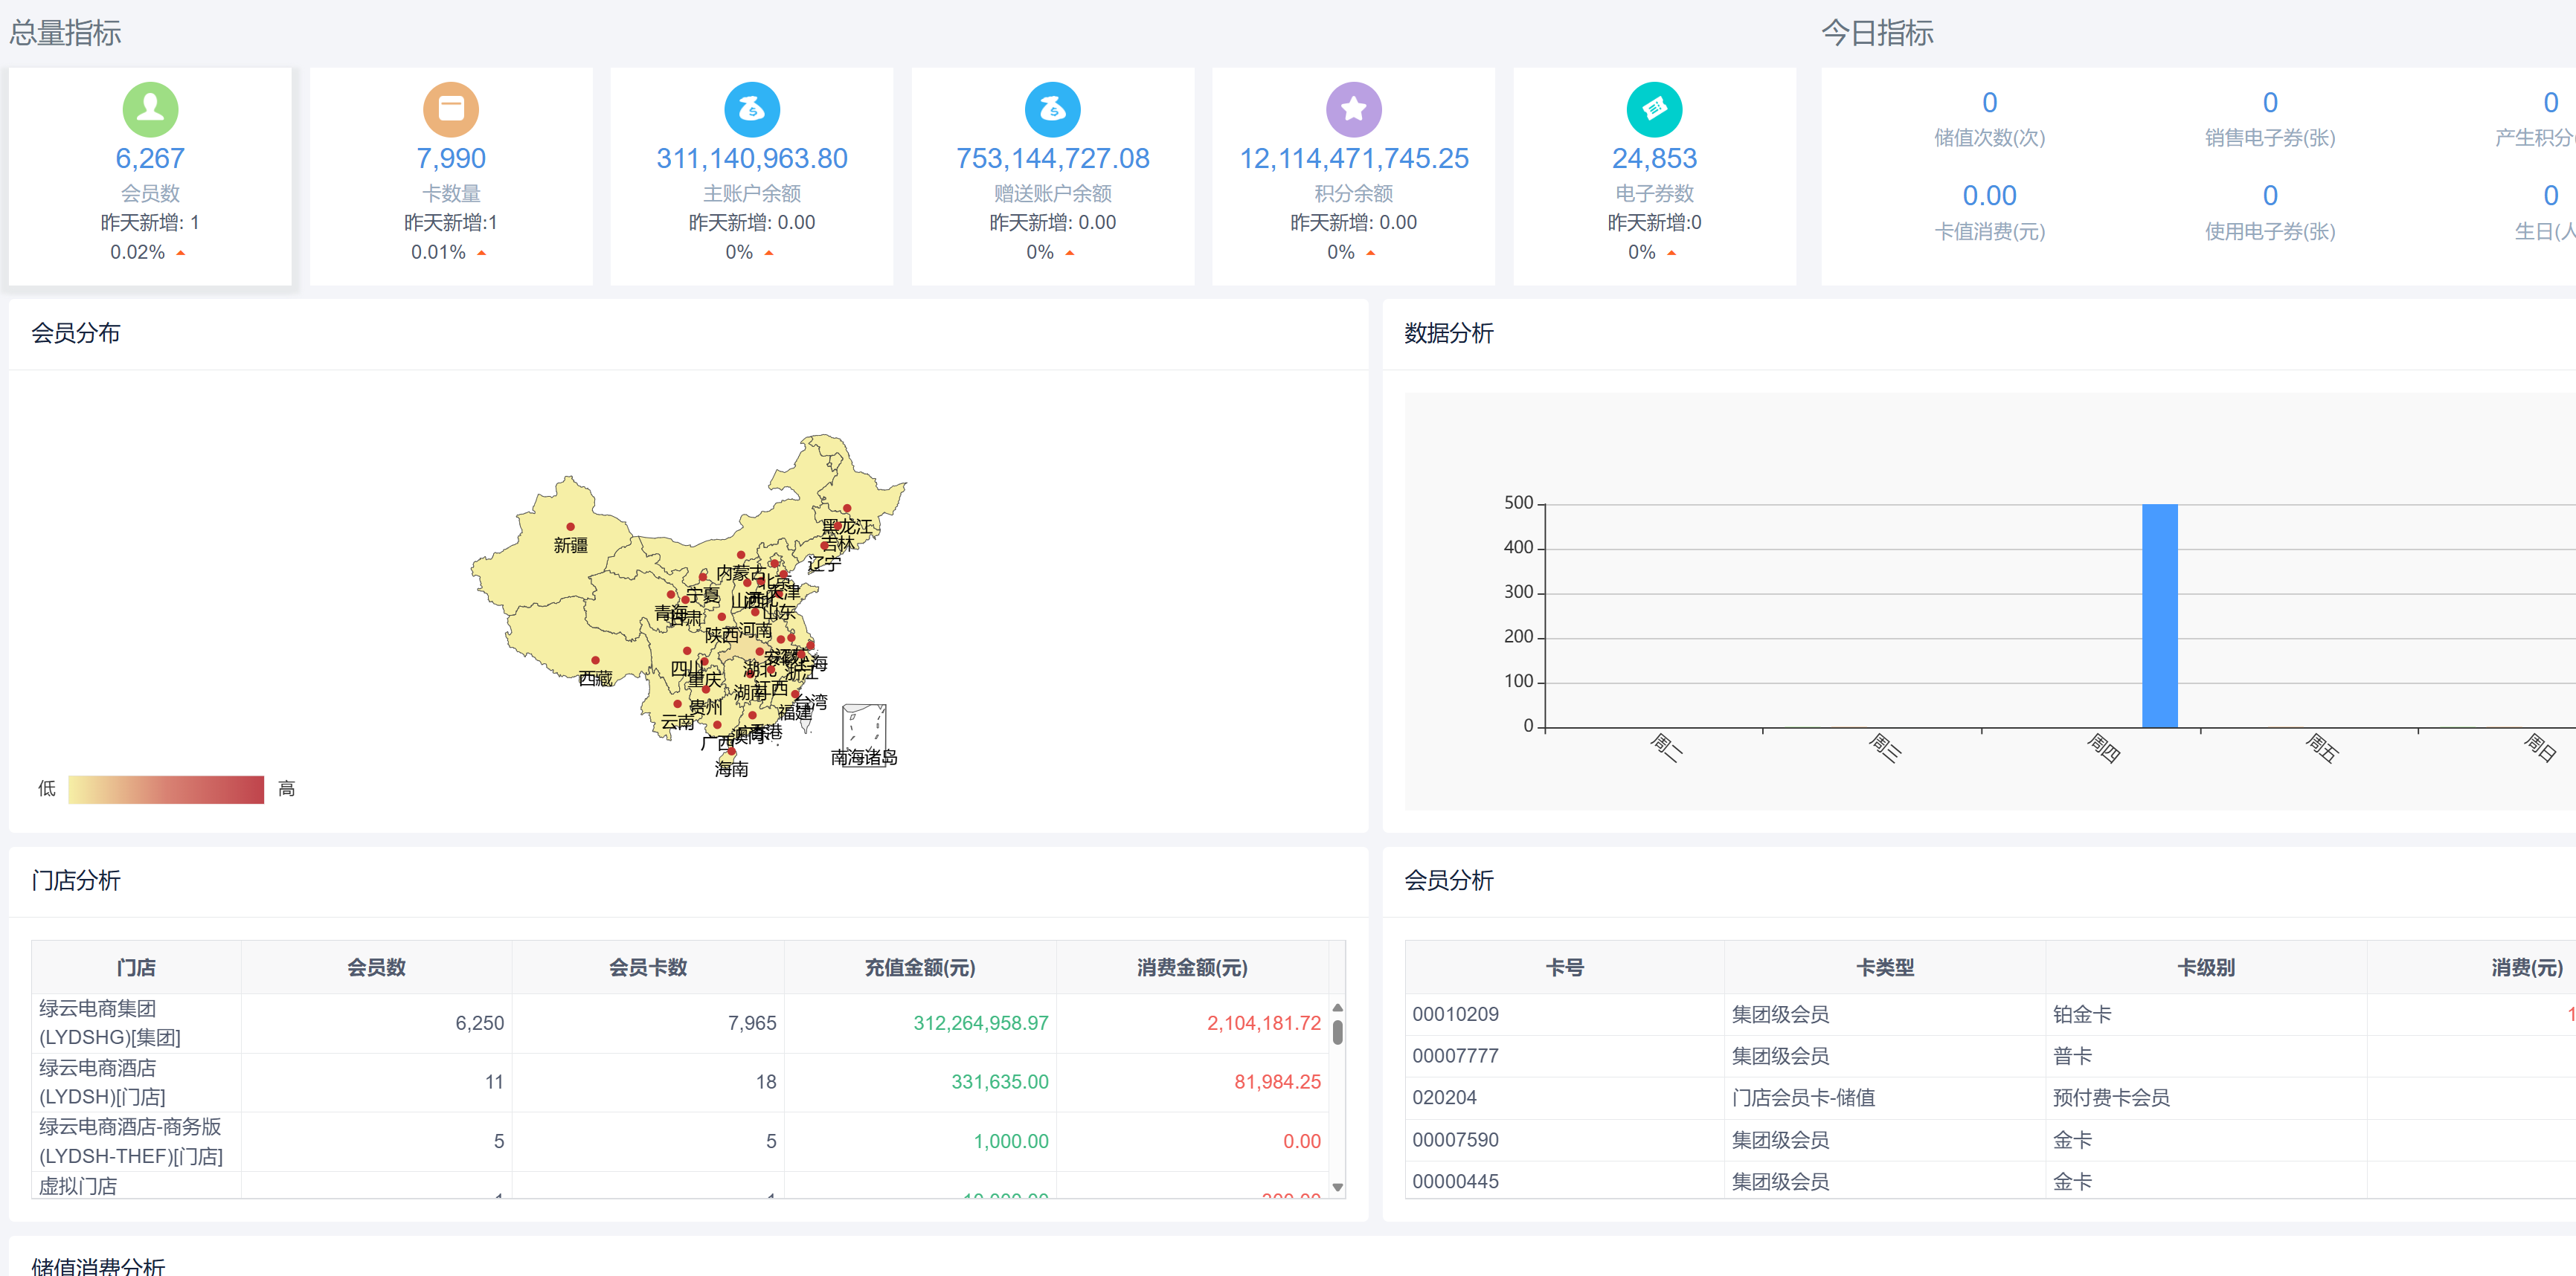Click the green recharge amount 312,264,958.97
The image size is (2576, 1276).
click(x=982, y=1023)
